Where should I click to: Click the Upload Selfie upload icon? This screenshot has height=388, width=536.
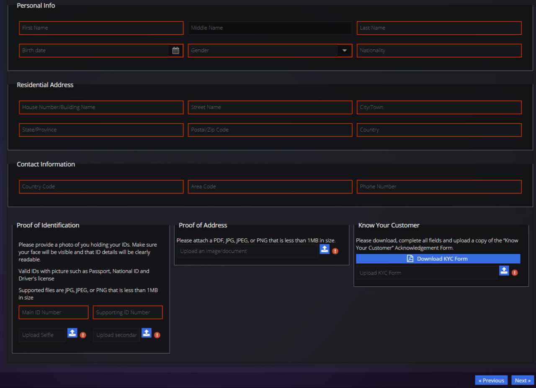(x=72, y=333)
